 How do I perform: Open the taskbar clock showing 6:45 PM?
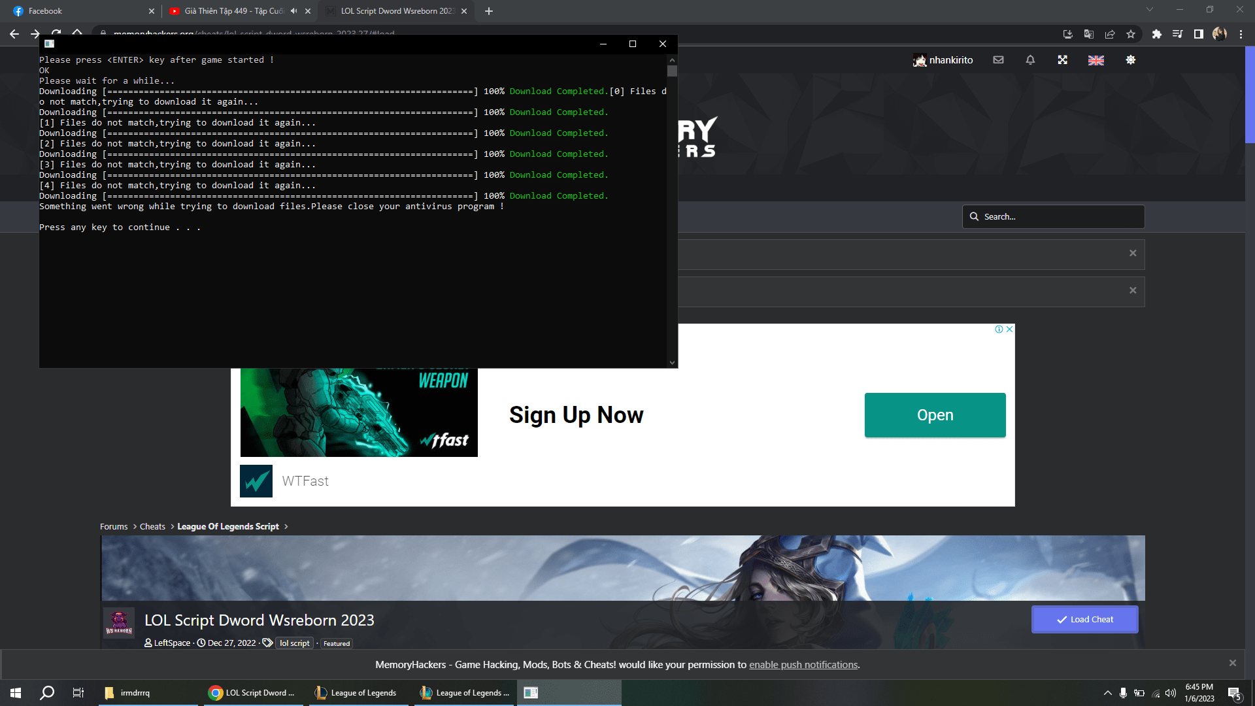coord(1199,693)
